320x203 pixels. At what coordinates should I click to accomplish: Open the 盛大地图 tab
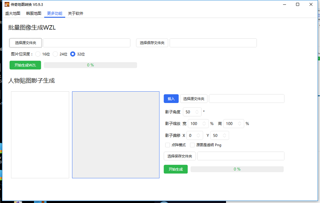[x=13, y=14]
